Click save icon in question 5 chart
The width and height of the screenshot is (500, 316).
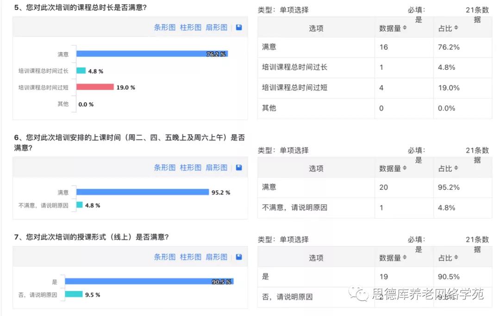point(239,27)
